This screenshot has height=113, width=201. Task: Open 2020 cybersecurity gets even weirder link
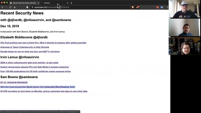coord(29,63)
